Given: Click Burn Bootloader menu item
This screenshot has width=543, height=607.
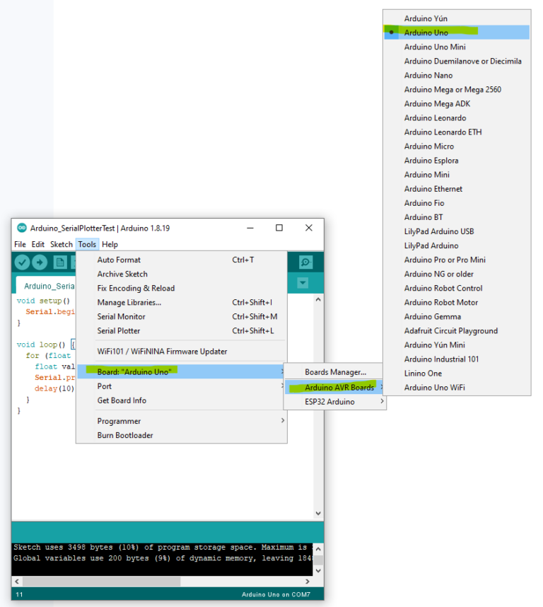Looking at the screenshot, I should [x=124, y=435].
